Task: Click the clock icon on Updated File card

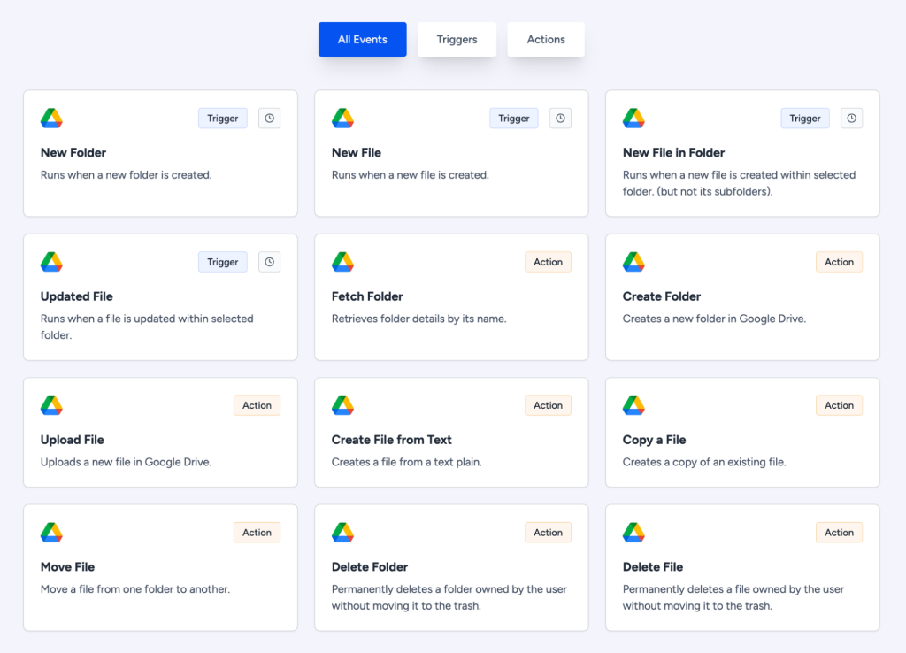Action: point(269,261)
